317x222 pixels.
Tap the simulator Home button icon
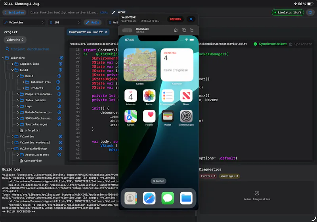point(176,30)
